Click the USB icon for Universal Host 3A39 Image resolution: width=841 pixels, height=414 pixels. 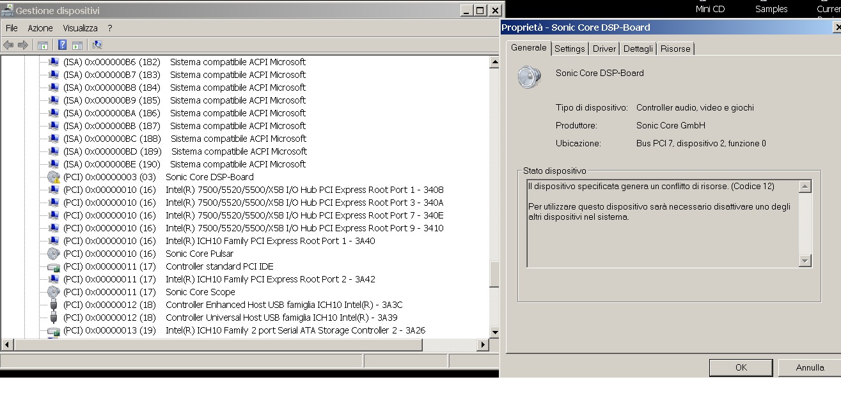(54, 318)
